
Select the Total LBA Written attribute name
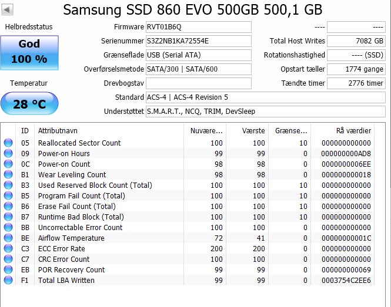coord(66,281)
